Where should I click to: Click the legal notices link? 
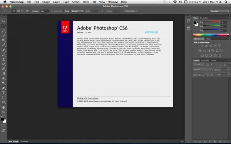point(88,98)
